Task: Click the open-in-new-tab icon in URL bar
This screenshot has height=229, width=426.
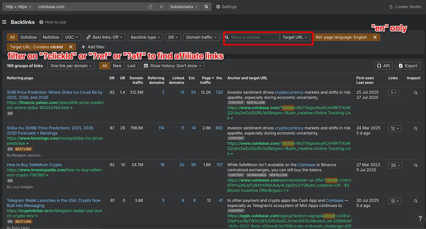Action: [x=150, y=7]
